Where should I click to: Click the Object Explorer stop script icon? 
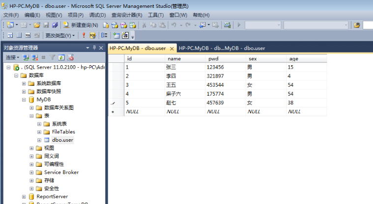[x=70, y=57]
